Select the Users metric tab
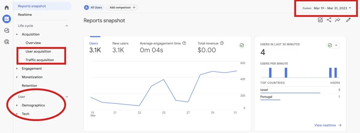This screenshot has width=360, height=133. click(95, 47)
